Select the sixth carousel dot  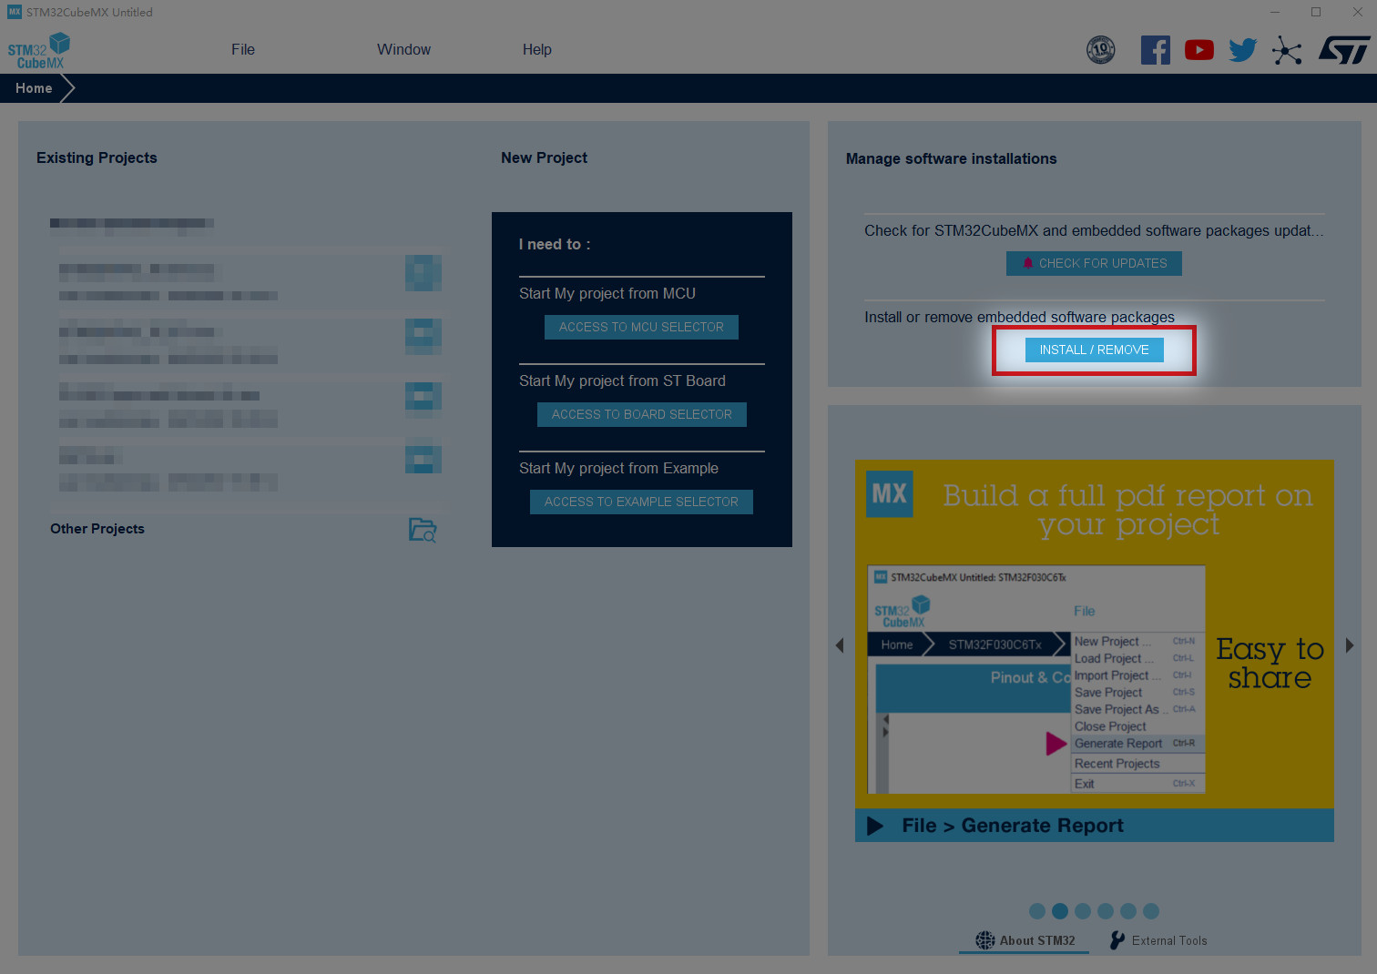point(1151,911)
